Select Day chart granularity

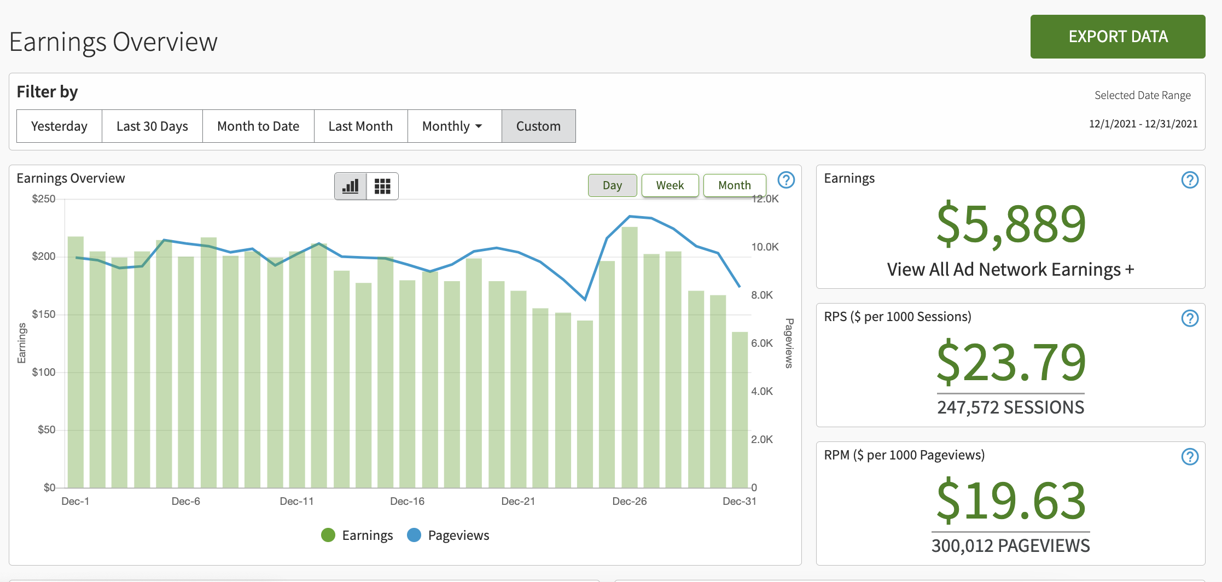click(612, 185)
